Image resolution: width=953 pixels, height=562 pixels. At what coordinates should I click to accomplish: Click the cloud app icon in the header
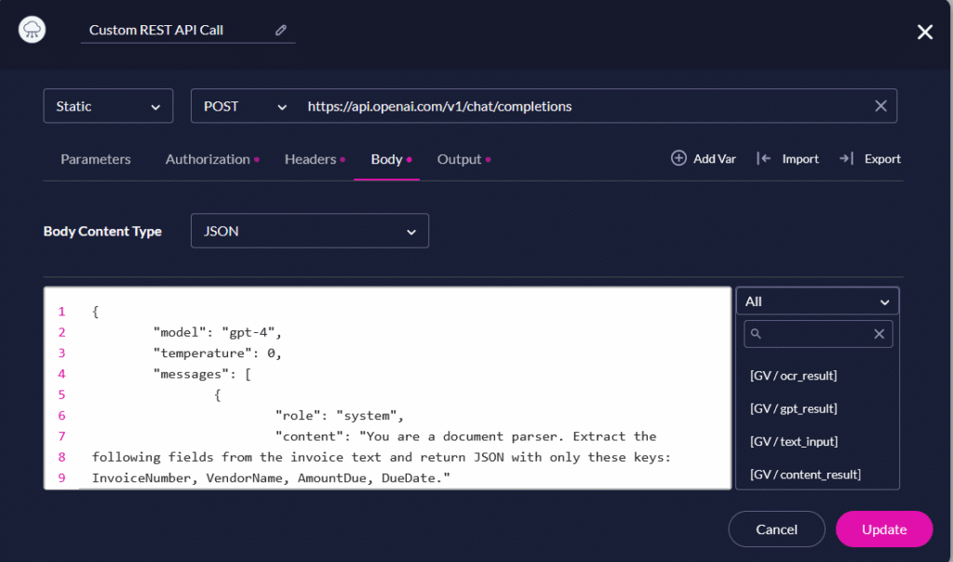tap(31, 29)
